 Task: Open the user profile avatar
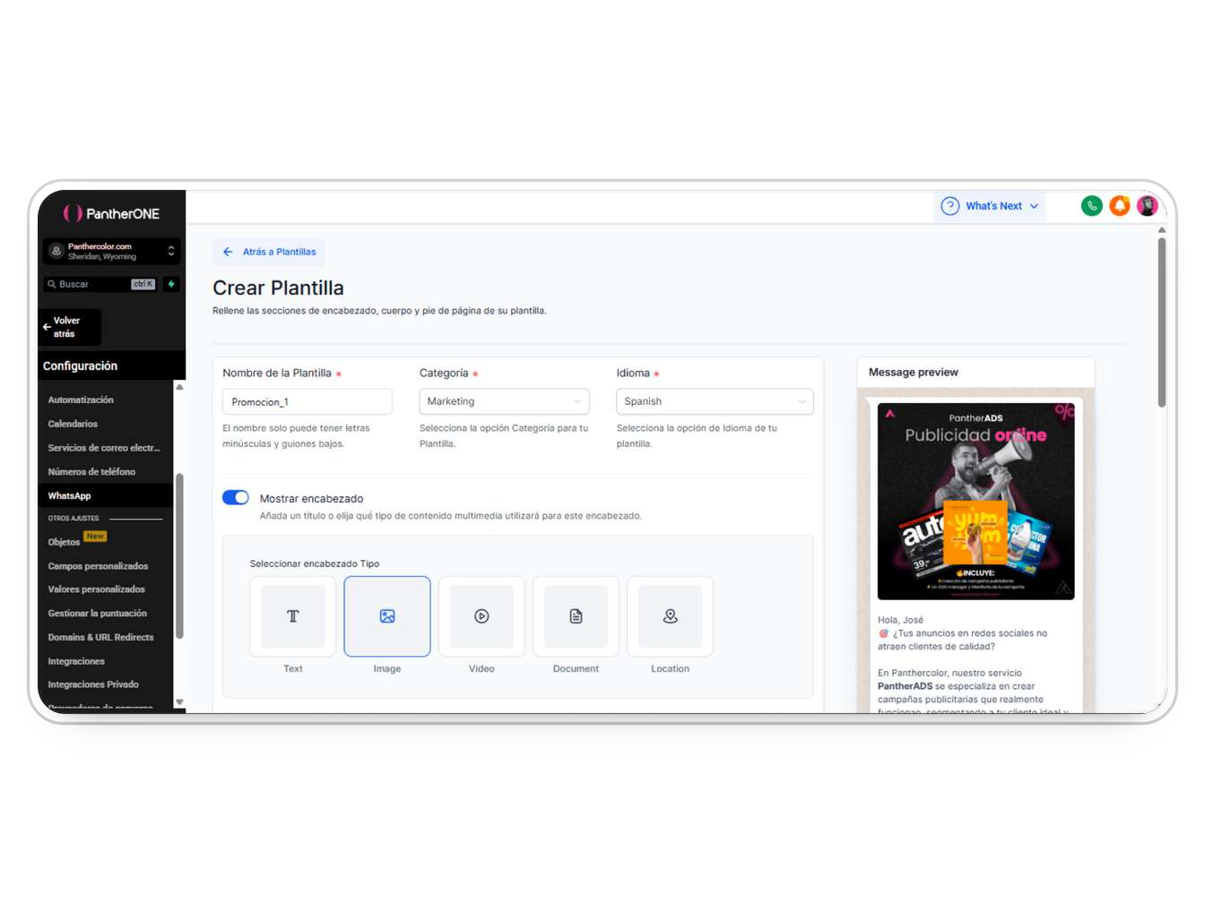click(1148, 206)
